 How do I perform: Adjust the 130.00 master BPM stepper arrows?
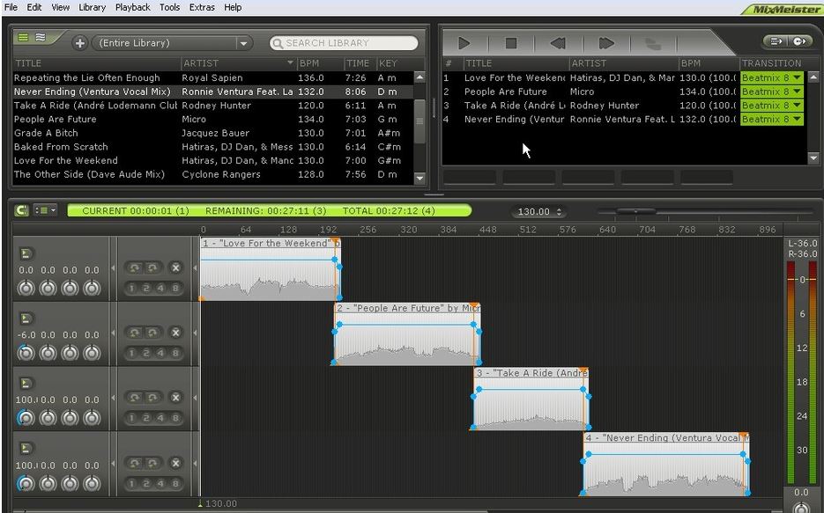click(559, 211)
